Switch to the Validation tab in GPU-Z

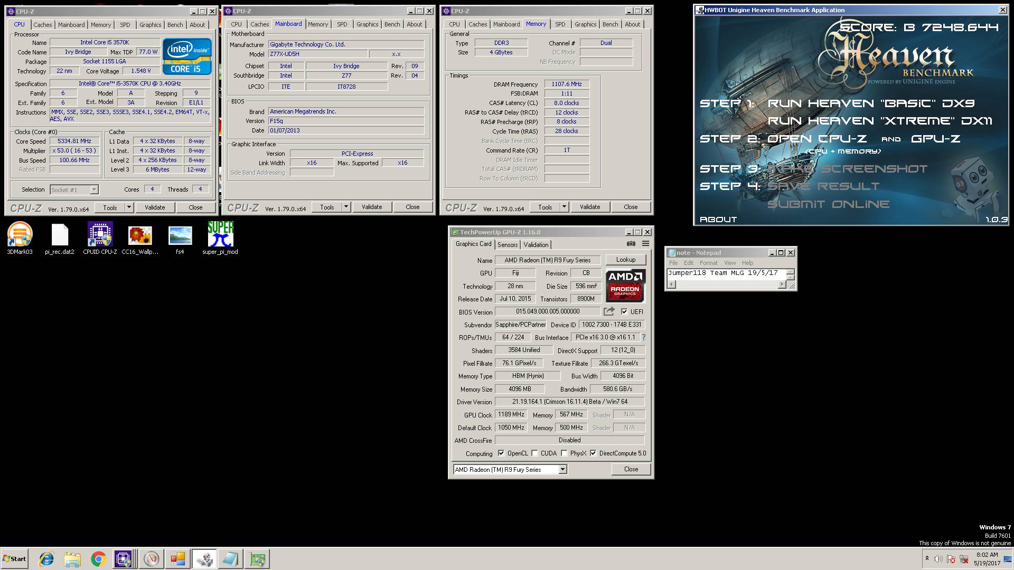[x=536, y=244]
